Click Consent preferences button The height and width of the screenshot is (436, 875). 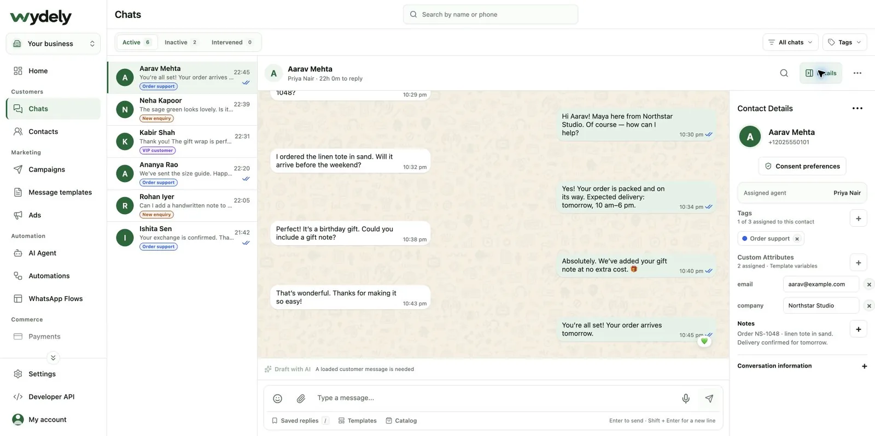tap(802, 166)
